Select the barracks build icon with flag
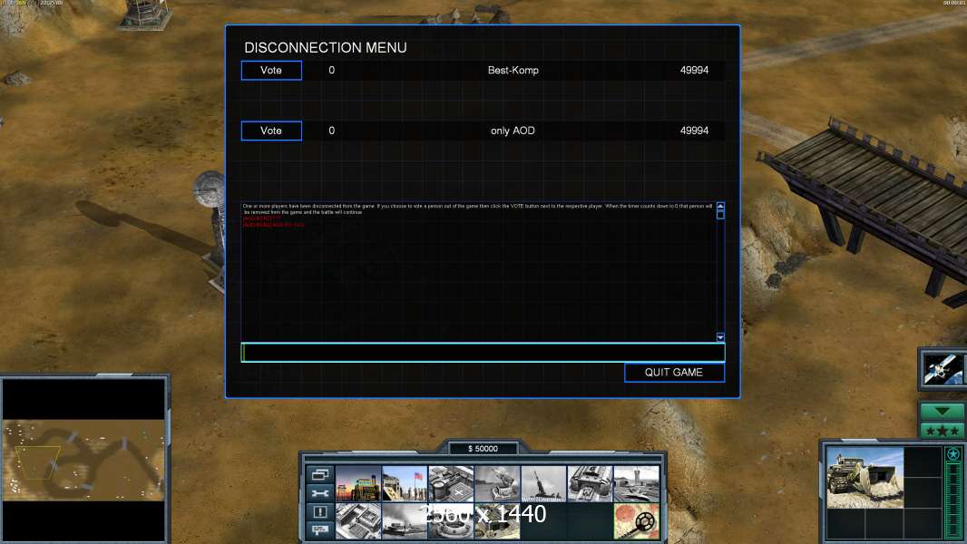 click(405, 483)
